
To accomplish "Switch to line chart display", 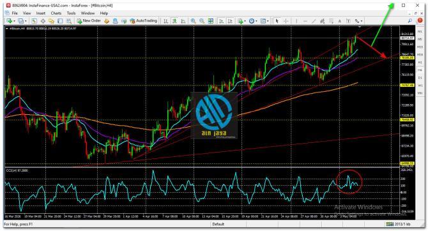I will pos(183,21).
